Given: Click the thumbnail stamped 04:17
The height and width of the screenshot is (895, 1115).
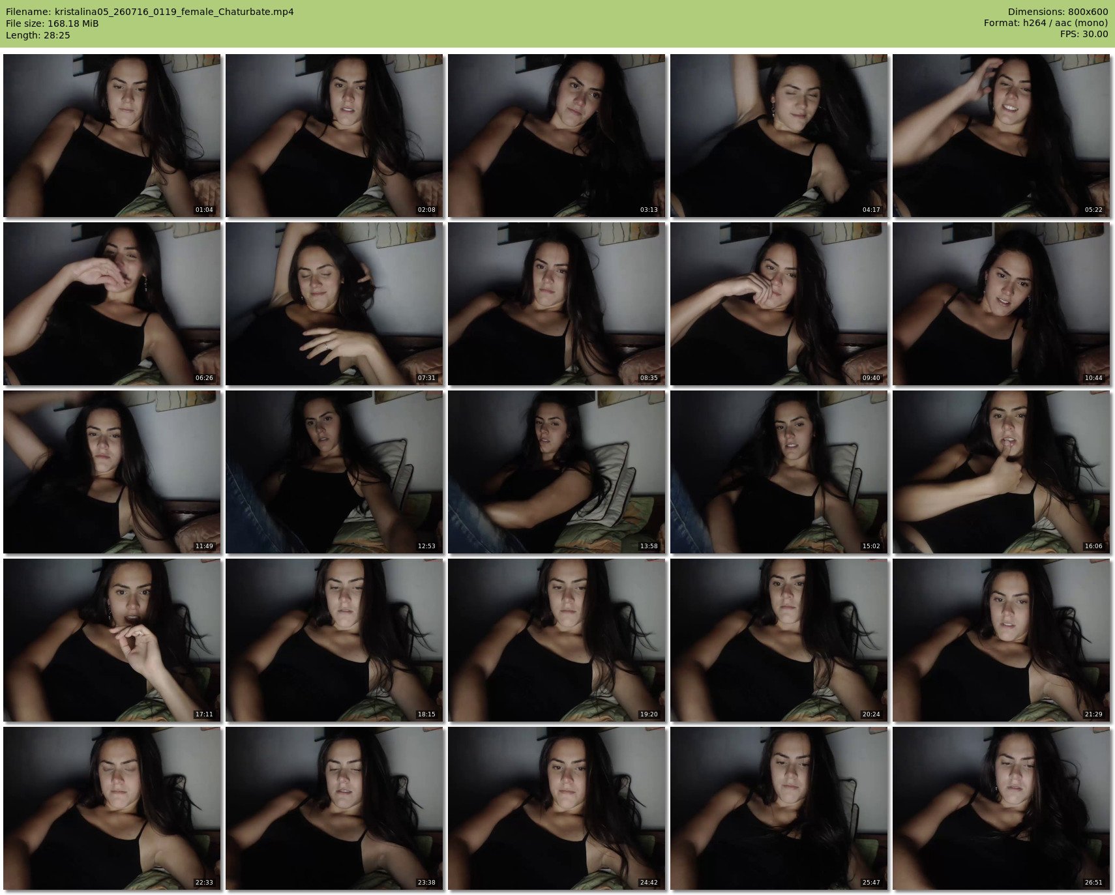Looking at the screenshot, I should click(x=779, y=136).
